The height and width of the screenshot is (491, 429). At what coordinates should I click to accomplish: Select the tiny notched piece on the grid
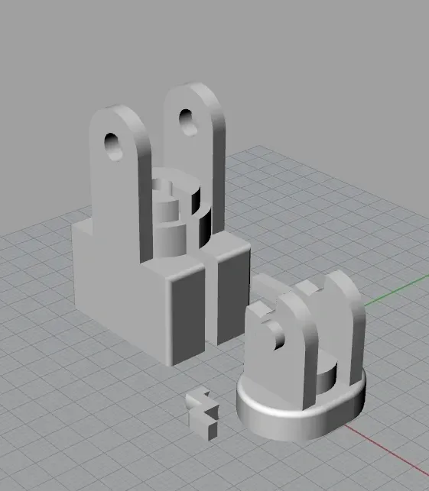click(x=202, y=414)
